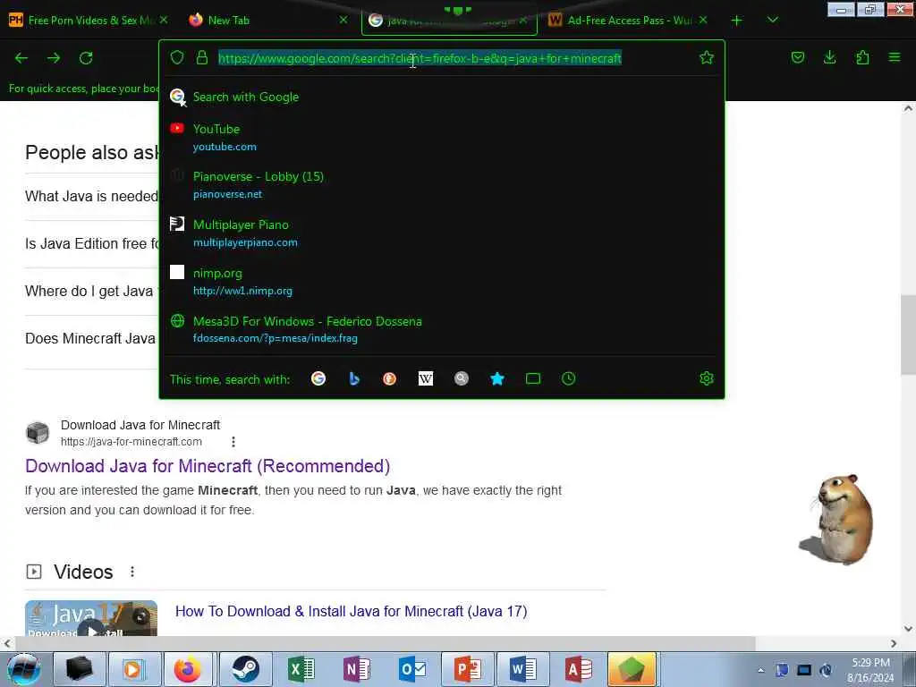916x687 pixels.
Task: Close the New Tab tab
Action: 343,20
